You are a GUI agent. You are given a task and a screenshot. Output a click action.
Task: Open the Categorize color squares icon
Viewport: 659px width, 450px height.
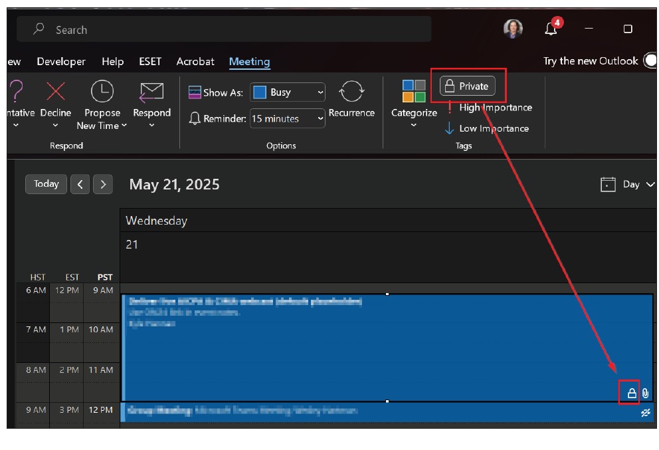[414, 91]
